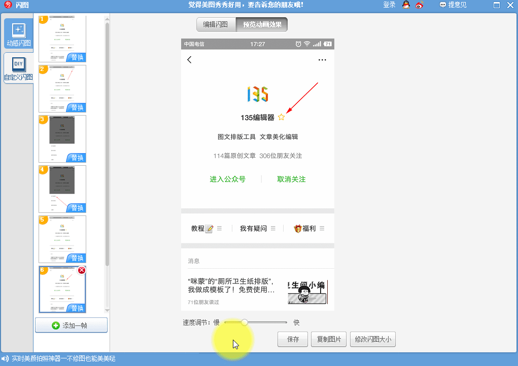This screenshot has height=366, width=518.
Task: Maximize the 闪图 window
Action: coord(497,5)
